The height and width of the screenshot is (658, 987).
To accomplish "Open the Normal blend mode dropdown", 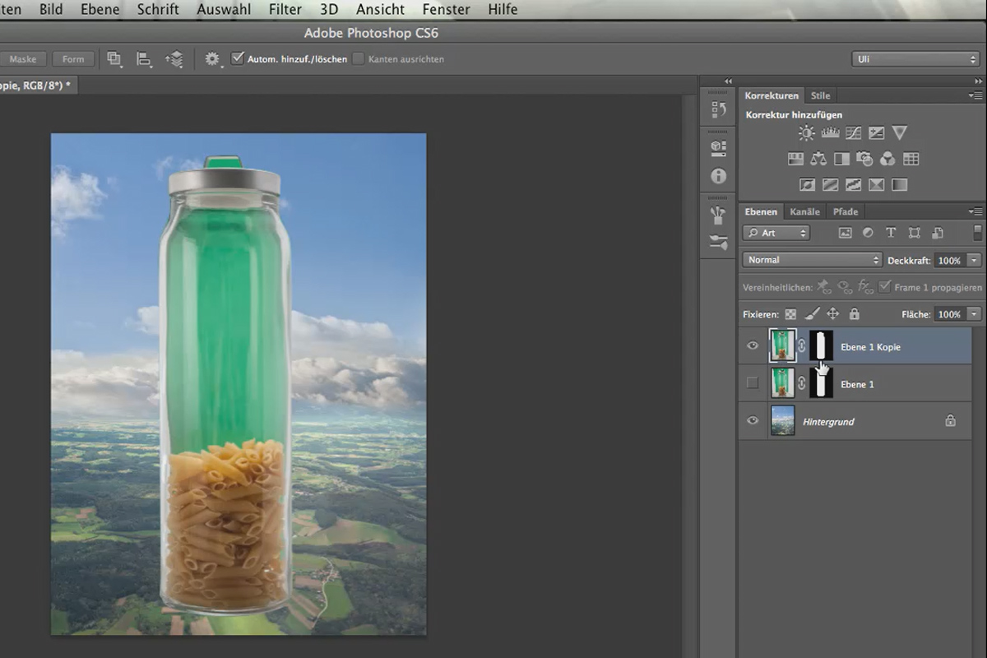I will pyautogui.click(x=813, y=260).
